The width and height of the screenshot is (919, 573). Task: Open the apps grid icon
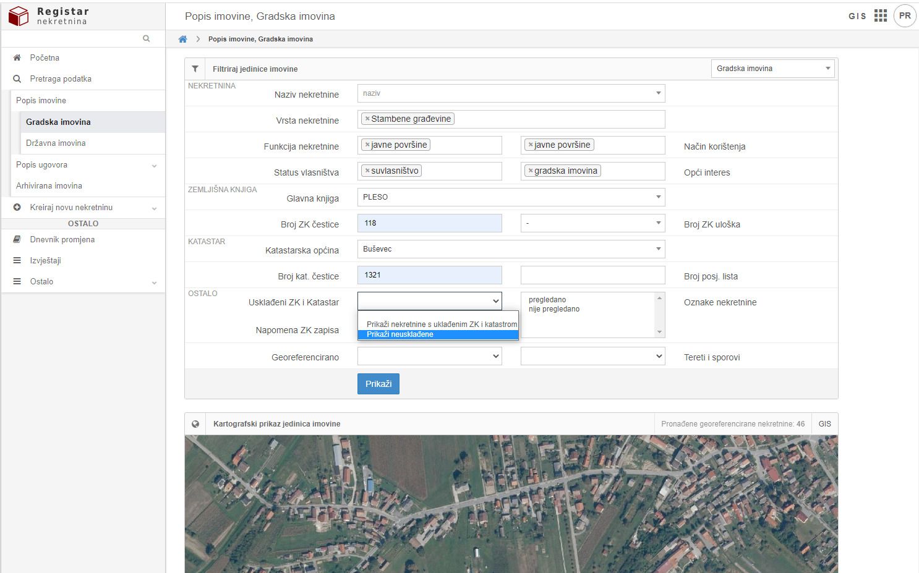[881, 16]
